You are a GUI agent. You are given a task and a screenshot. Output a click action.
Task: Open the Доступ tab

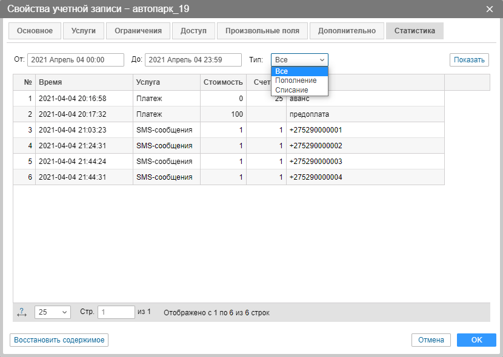[x=193, y=31]
